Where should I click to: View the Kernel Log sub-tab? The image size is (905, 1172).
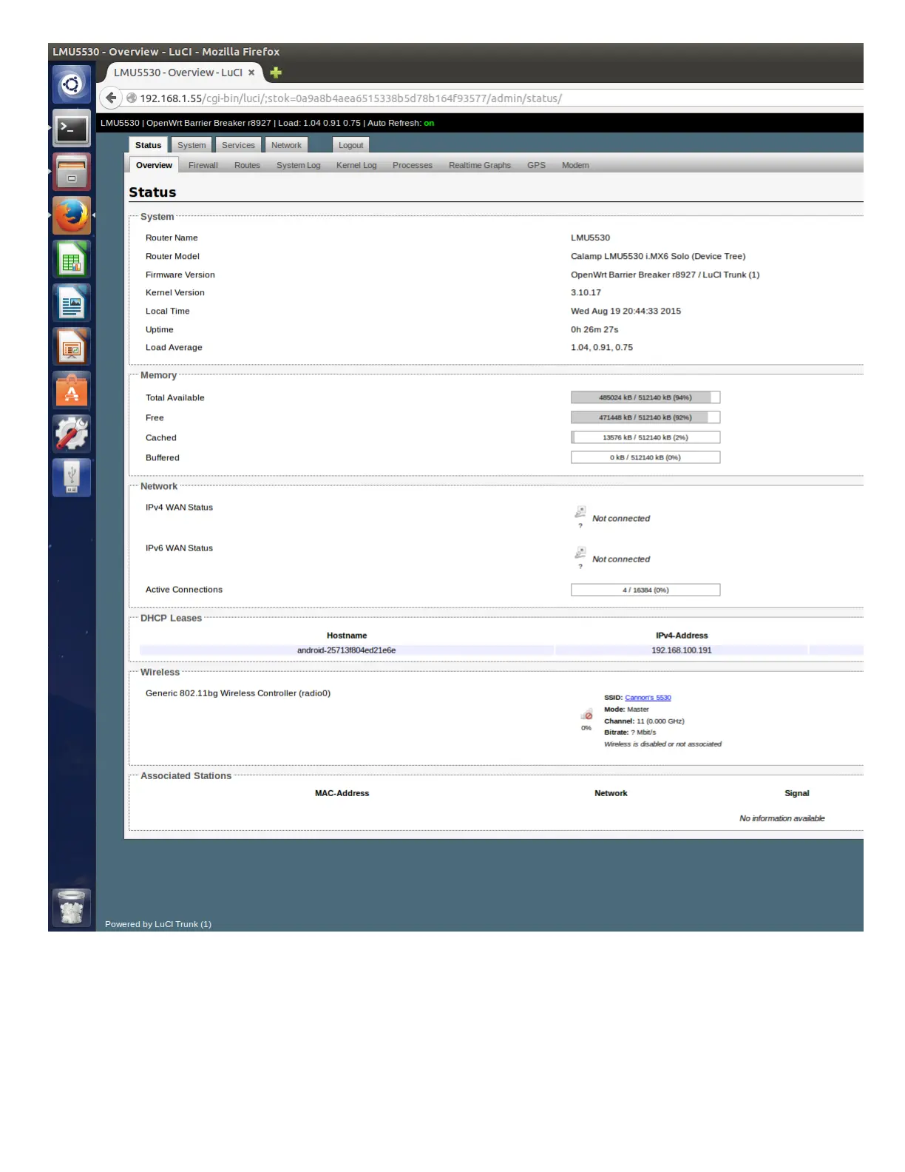(x=356, y=165)
